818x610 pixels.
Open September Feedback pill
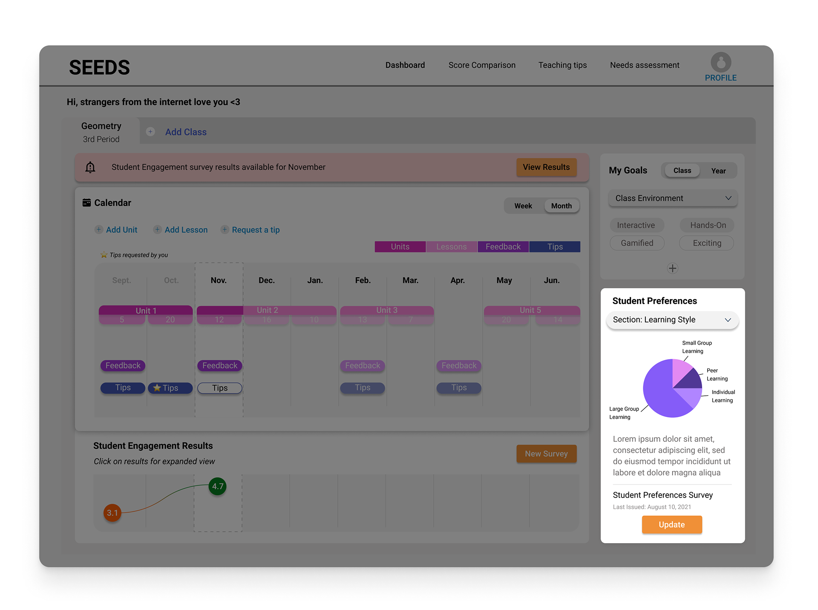(x=123, y=365)
